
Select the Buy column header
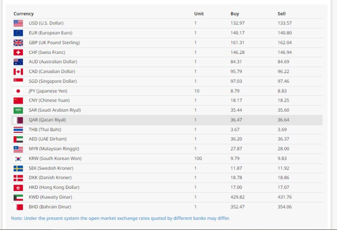pyautogui.click(x=235, y=14)
